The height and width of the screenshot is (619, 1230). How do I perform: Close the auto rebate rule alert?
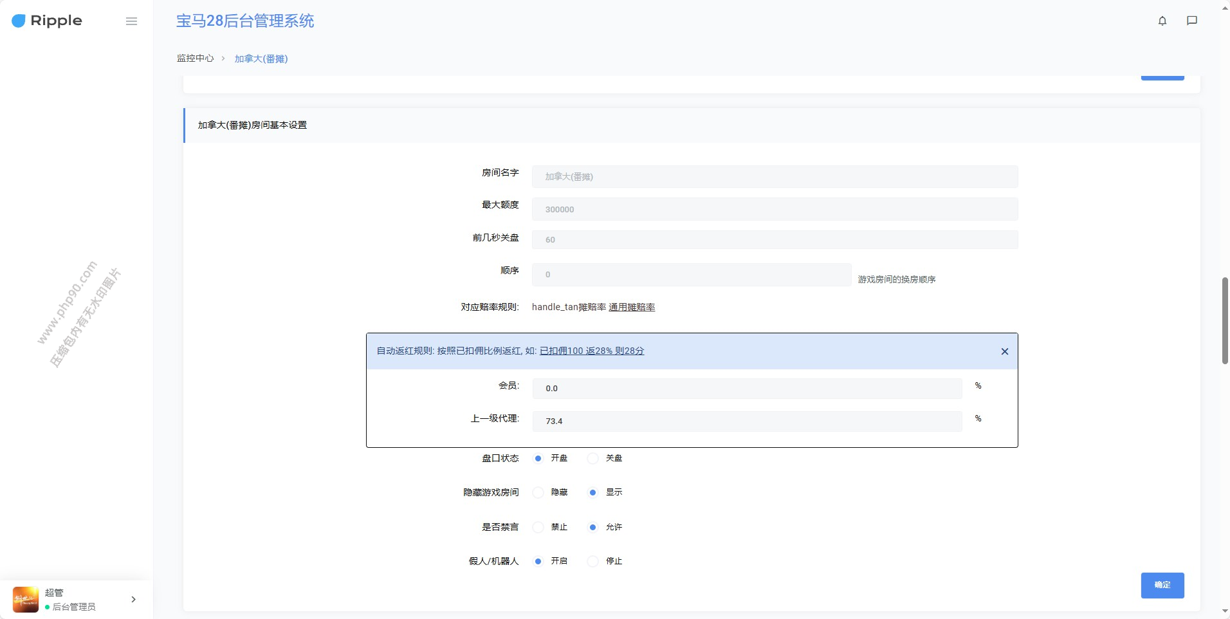(1004, 351)
